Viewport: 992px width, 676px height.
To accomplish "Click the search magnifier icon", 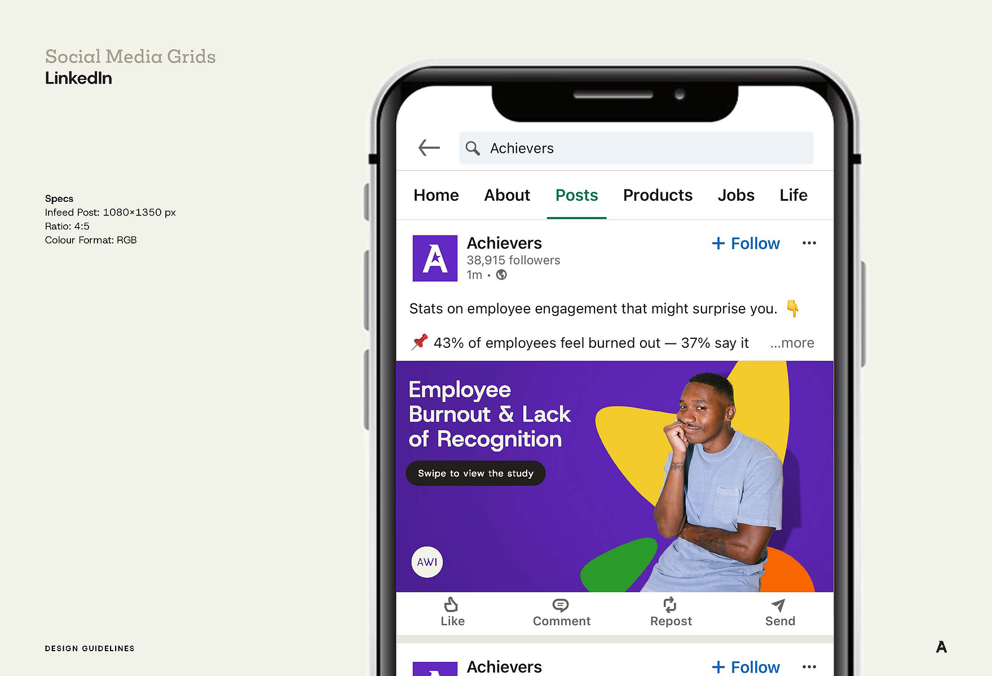I will click(473, 148).
